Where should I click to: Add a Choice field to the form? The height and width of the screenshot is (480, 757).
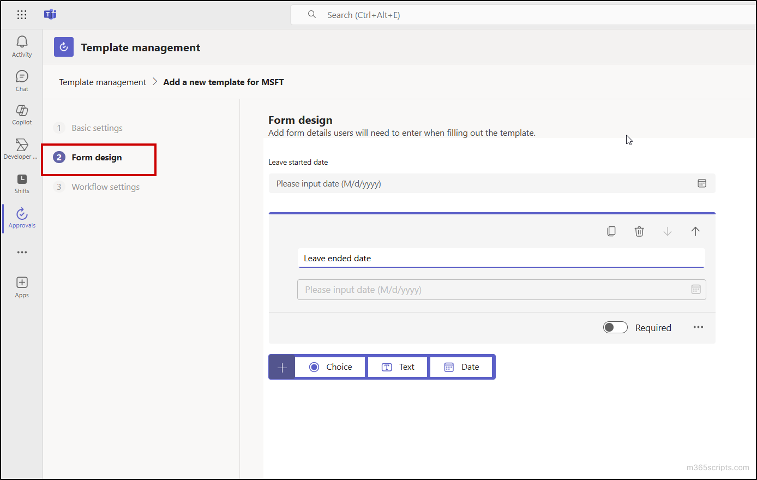tap(329, 367)
